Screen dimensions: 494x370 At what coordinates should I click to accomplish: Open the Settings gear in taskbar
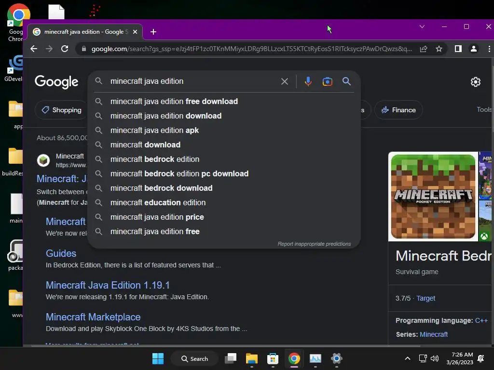tap(336, 358)
